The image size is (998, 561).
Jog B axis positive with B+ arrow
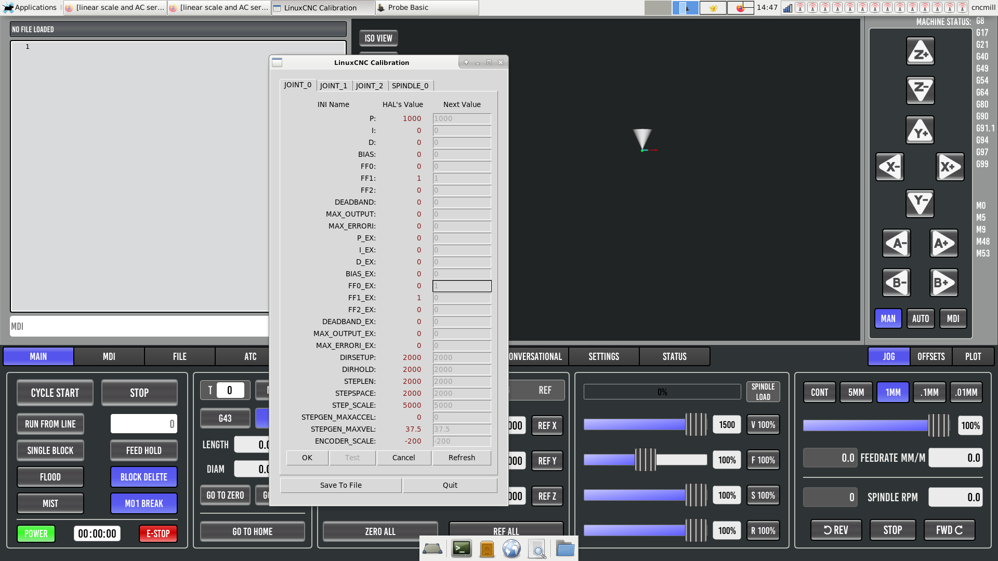[943, 283]
